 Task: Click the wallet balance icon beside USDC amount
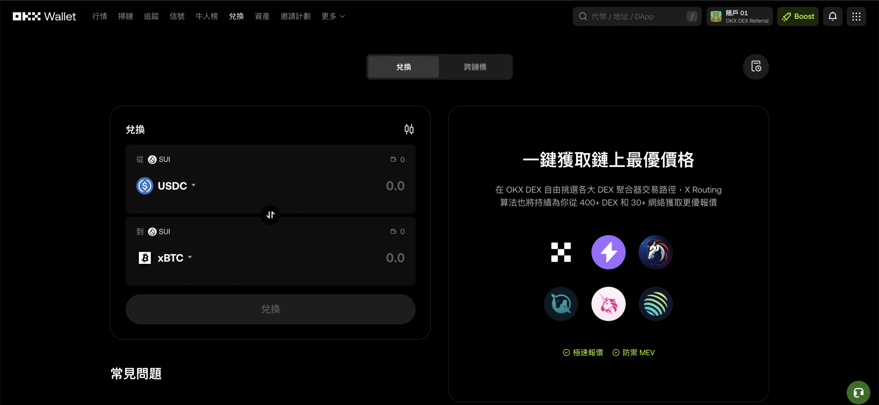[x=393, y=159]
